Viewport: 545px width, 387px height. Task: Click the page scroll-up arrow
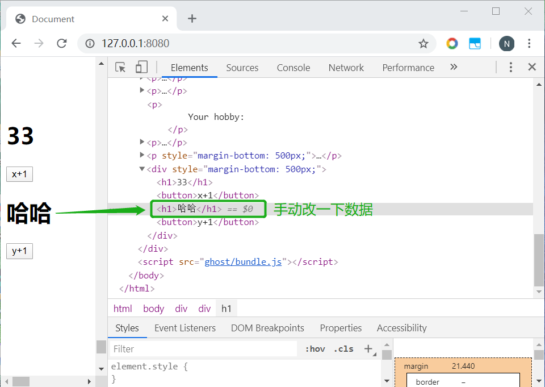(x=101, y=64)
